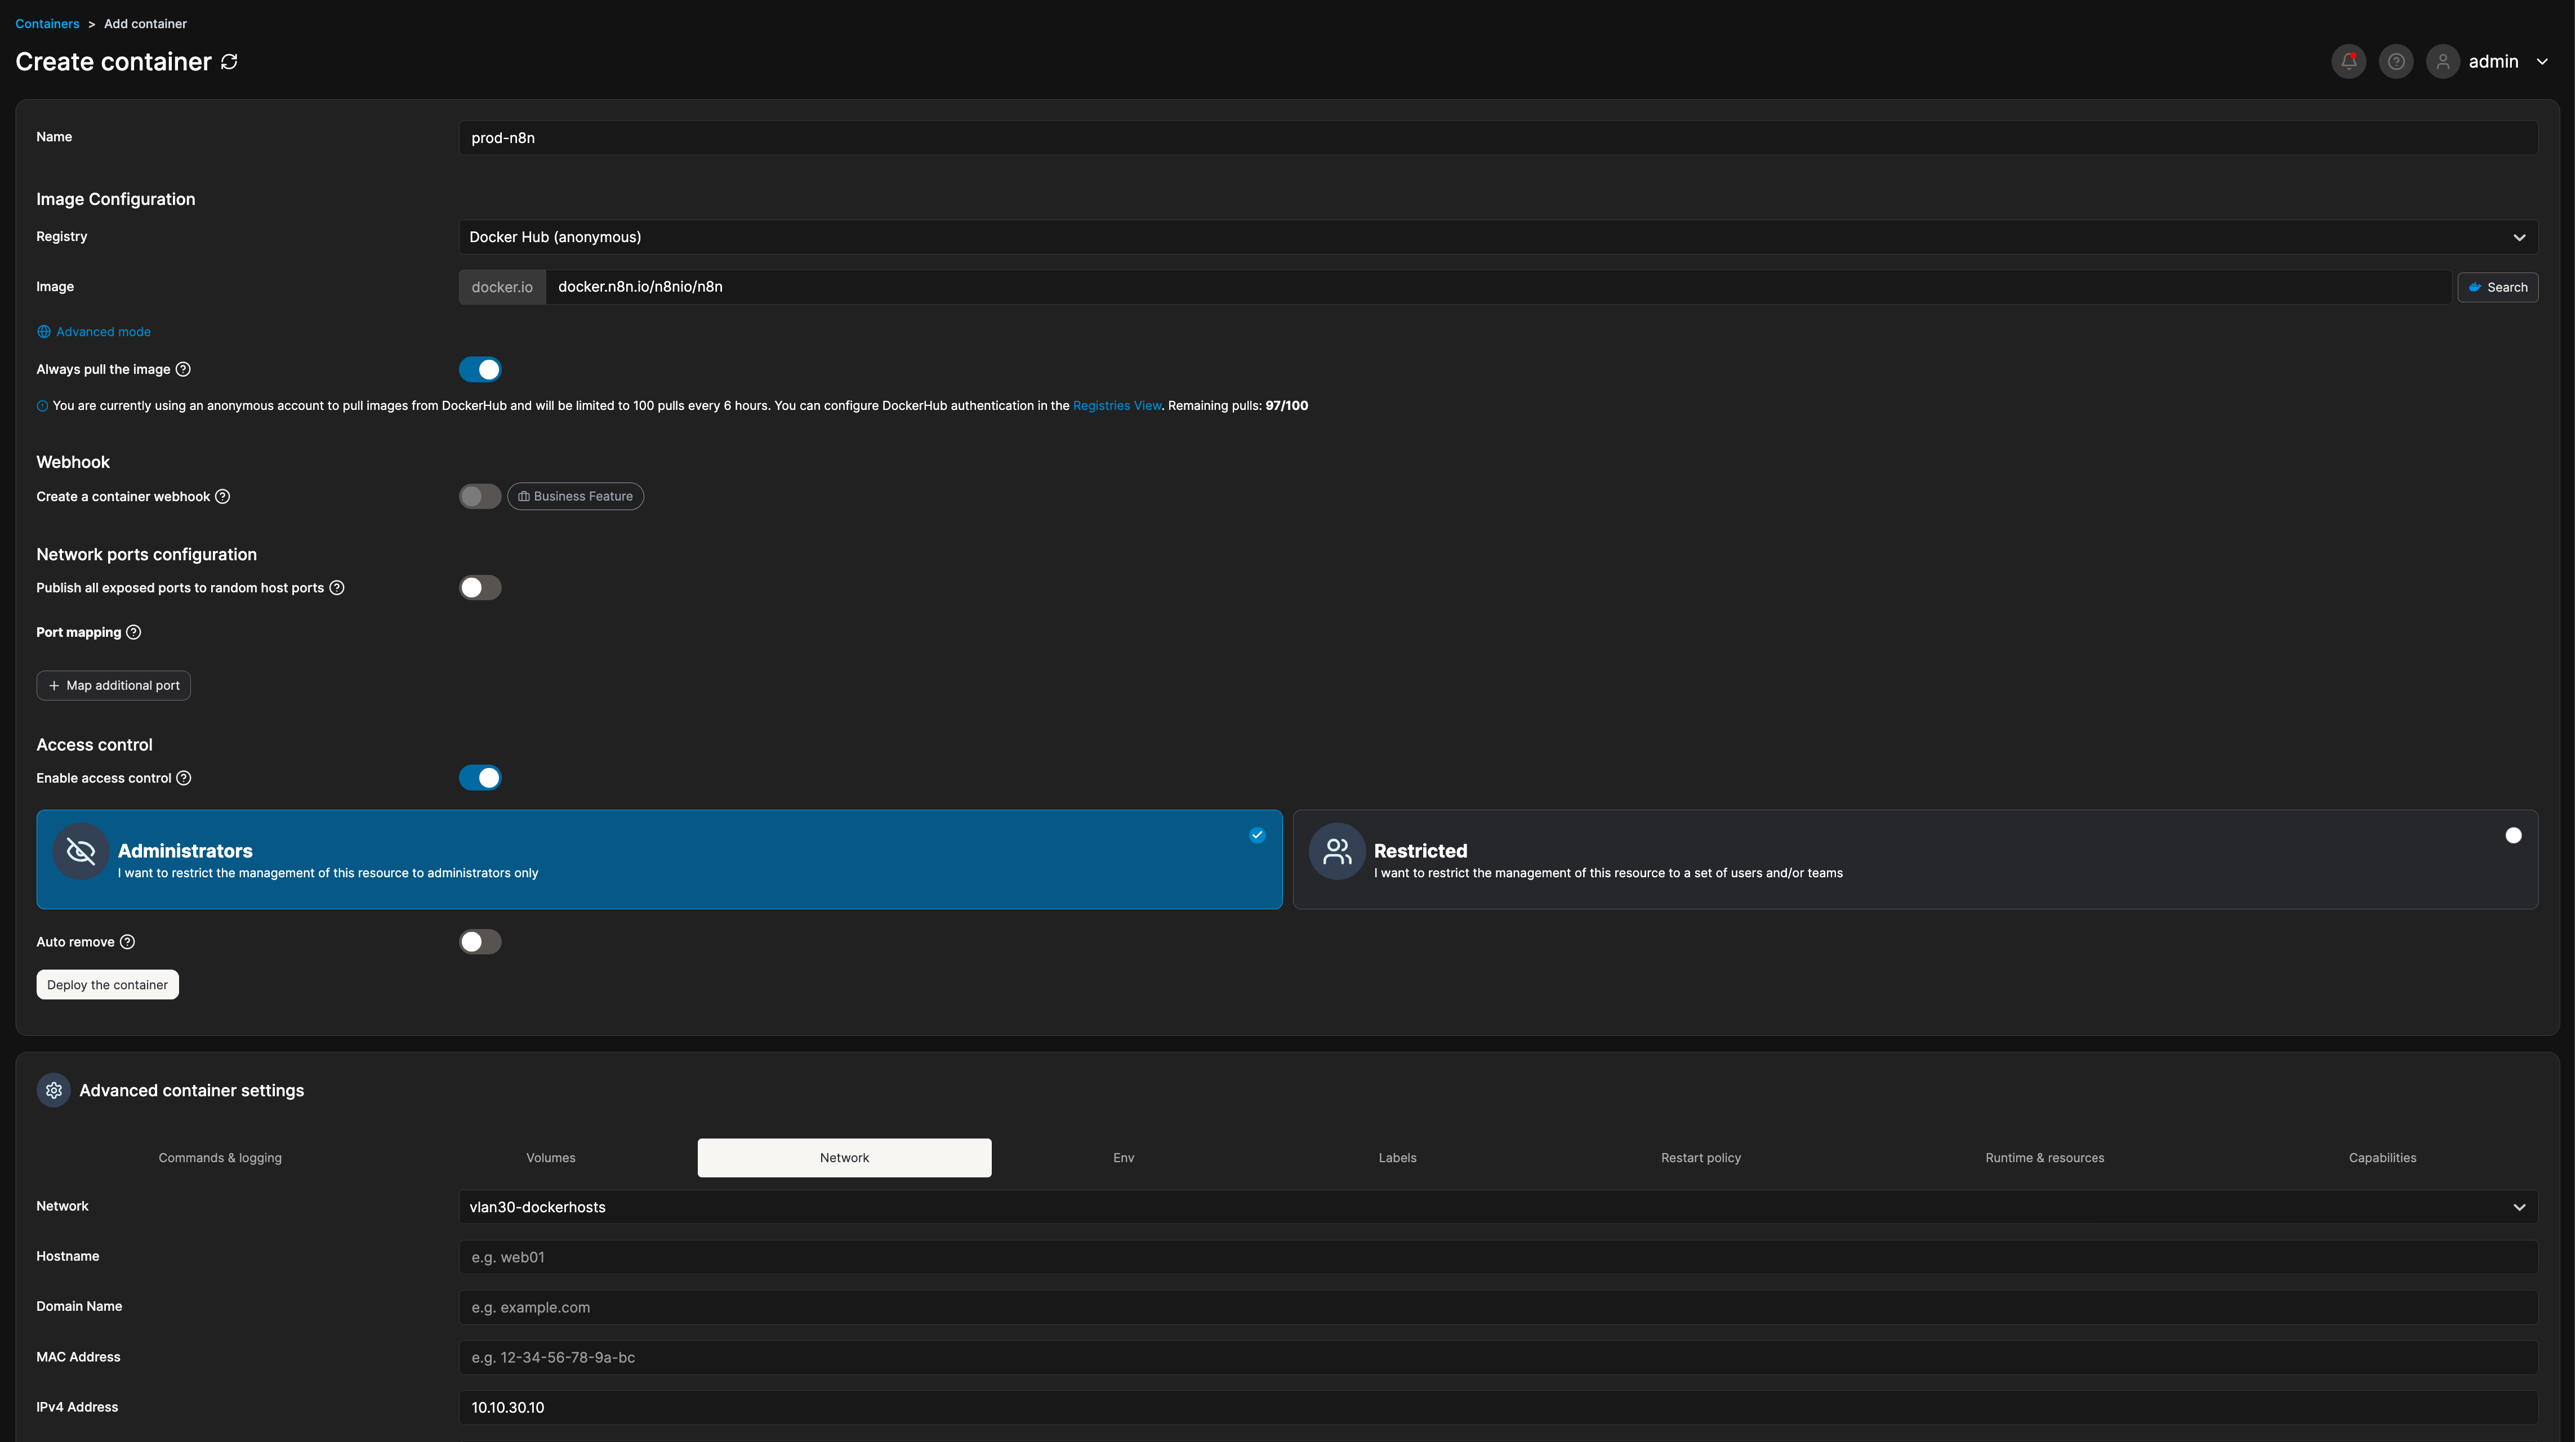Switch to the Volumes tab
The image size is (2576, 1442).
pos(551,1158)
